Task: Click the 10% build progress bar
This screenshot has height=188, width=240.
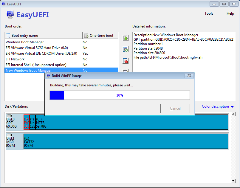Action: point(120,95)
